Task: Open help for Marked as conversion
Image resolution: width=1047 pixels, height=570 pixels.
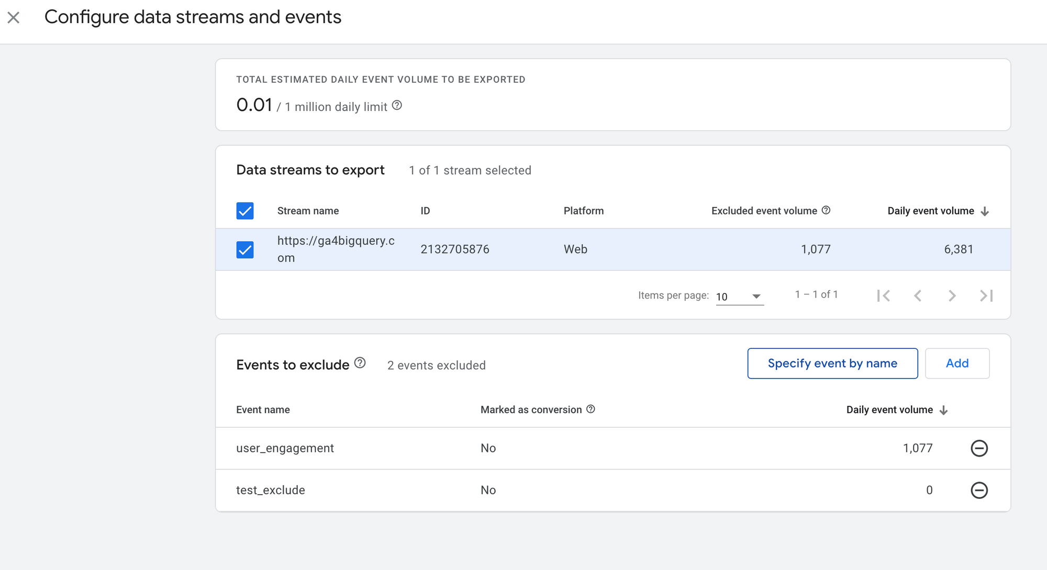Action: 591,409
